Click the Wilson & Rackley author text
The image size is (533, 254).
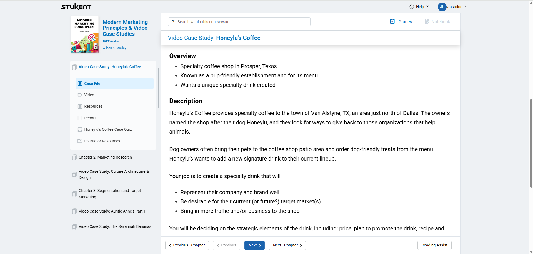click(x=114, y=48)
